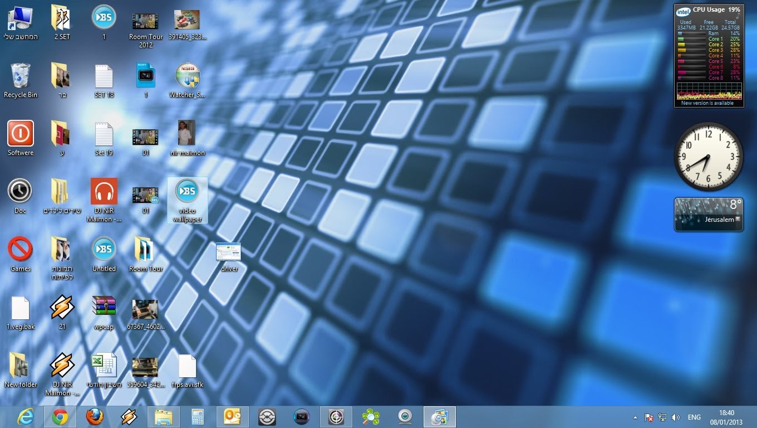The image size is (757, 428).
Task: Click the speaker volume tray icon
Action: click(x=676, y=417)
